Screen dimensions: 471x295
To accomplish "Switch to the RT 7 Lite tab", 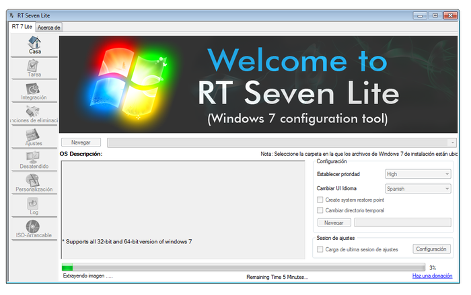I will pyautogui.click(x=22, y=27).
